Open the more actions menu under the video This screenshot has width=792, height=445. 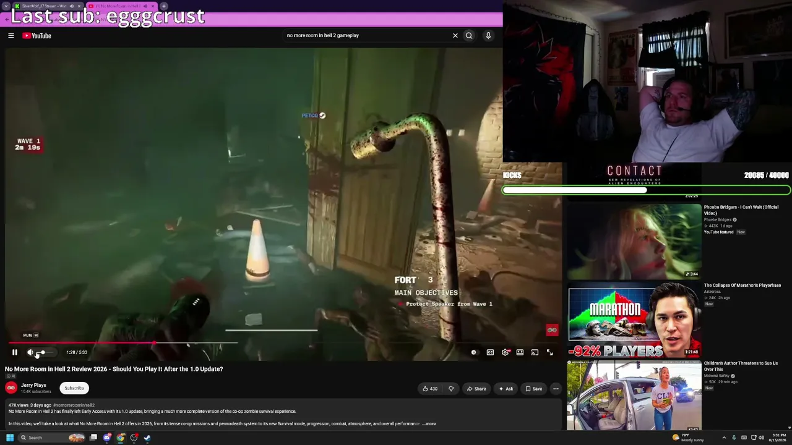(x=556, y=389)
